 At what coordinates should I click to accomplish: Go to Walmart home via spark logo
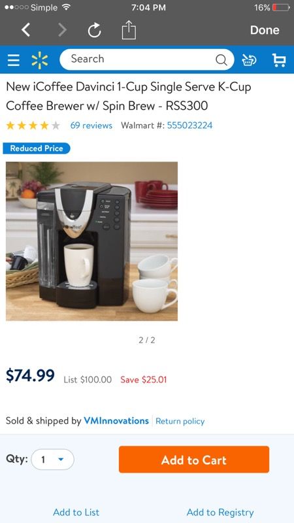tap(40, 60)
